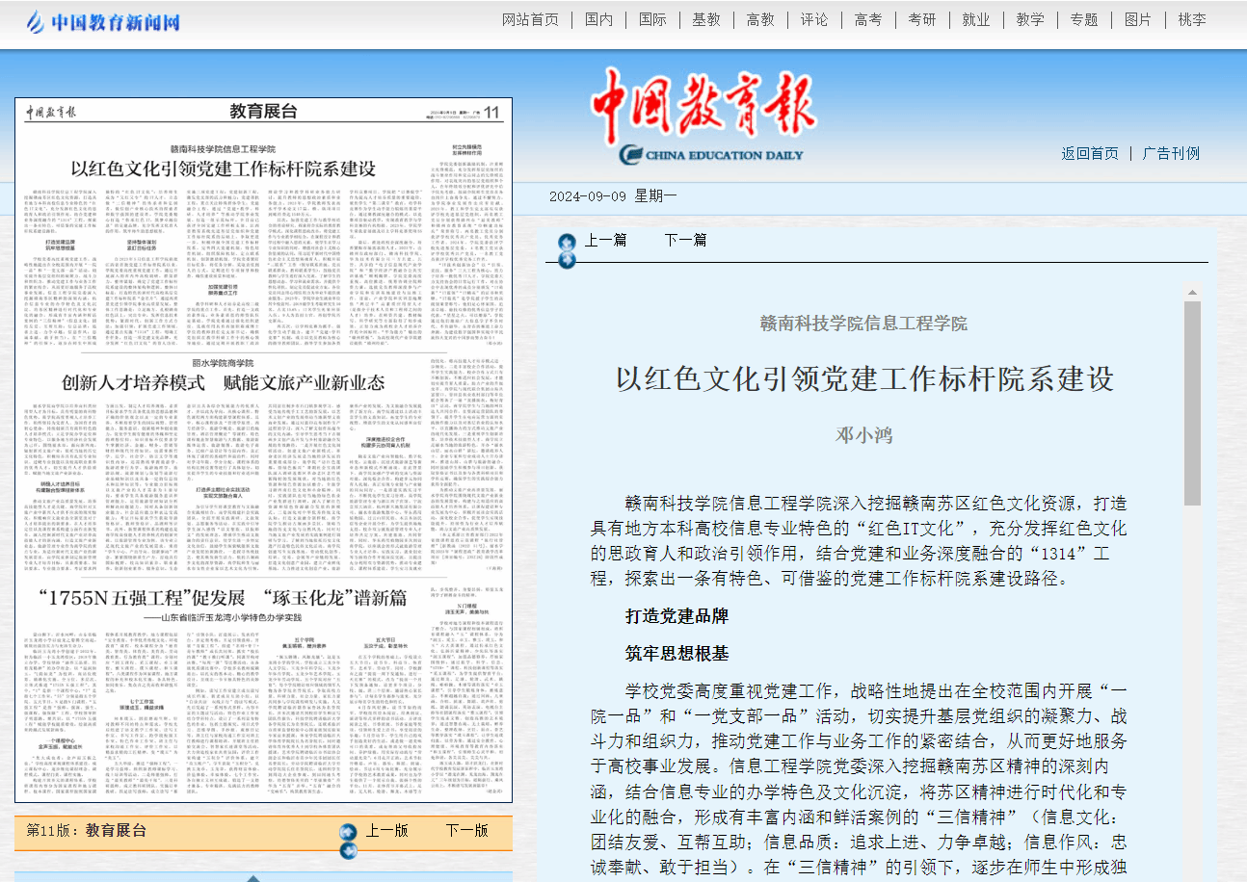Viewport: 1247px width, 882px height.
Task: Go to the previous page with 上一版
Action: click(x=386, y=830)
